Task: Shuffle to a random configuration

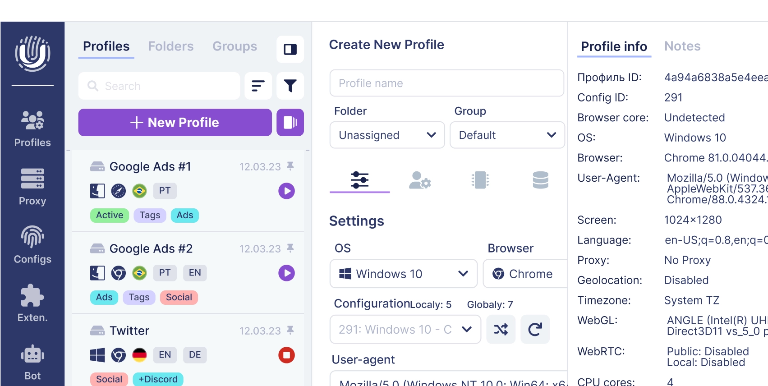Action: click(501, 329)
